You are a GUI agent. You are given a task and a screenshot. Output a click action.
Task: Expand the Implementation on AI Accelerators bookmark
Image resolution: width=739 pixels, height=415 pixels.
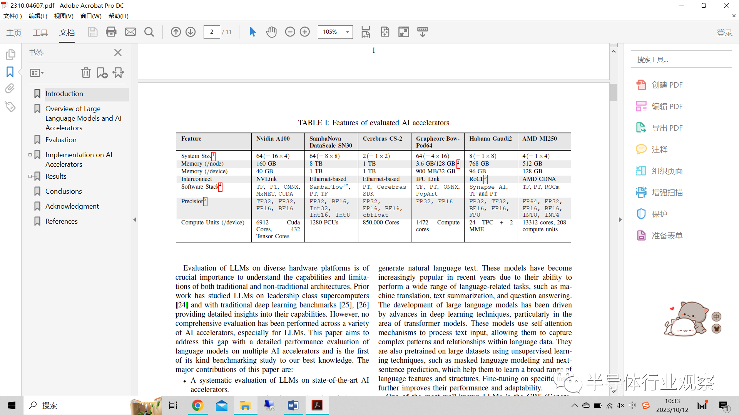coord(30,155)
